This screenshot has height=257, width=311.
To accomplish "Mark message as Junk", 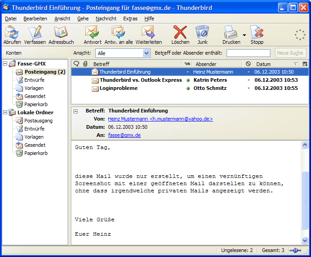I will tap(202, 35).
